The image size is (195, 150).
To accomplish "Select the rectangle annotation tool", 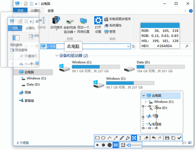I will pos(97,138).
